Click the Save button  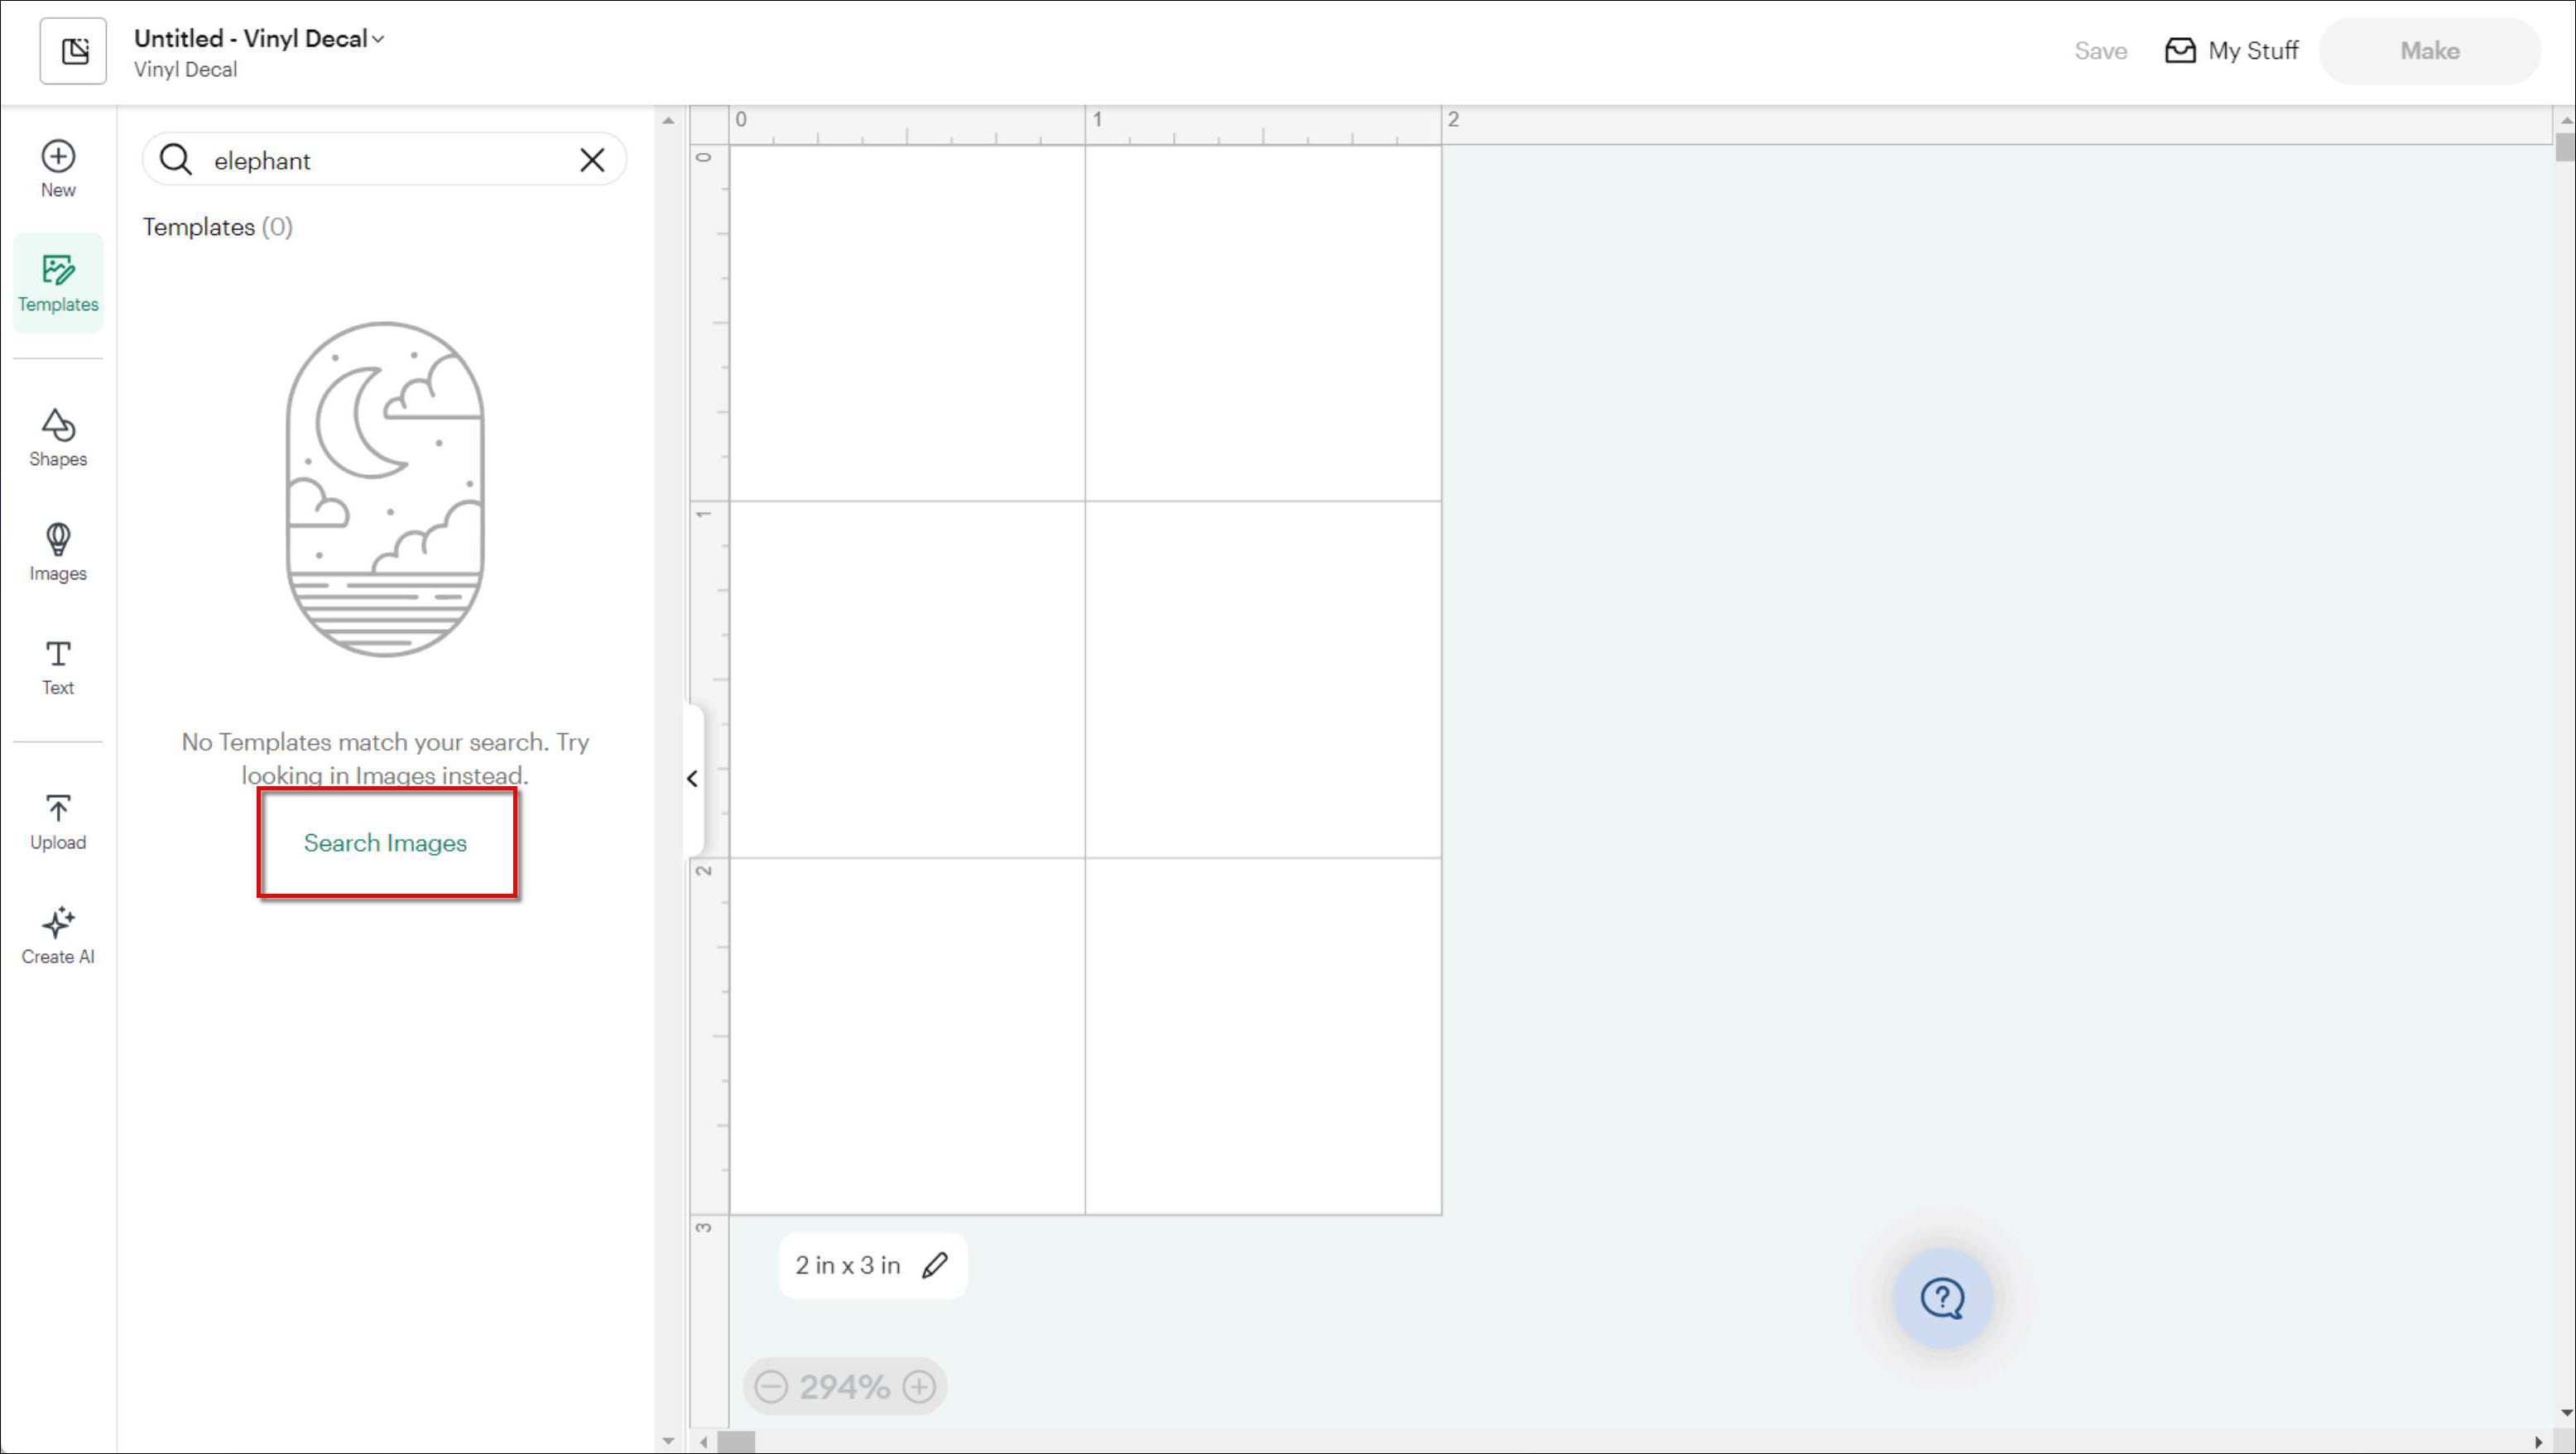tap(2100, 51)
